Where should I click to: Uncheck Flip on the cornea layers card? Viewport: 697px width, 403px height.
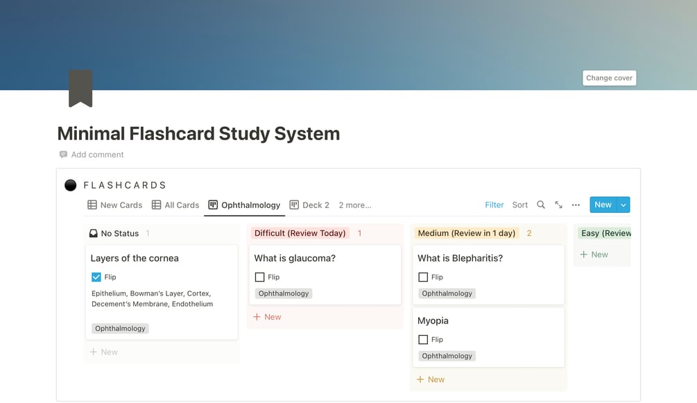(x=96, y=276)
